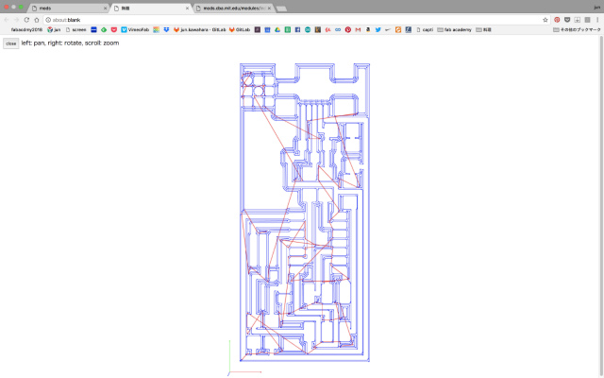The width and height of the screenshot is (604, 378).
Task: Open the Twitter bookmark icon
Action: pyautogui.click(x=377, y=29)
